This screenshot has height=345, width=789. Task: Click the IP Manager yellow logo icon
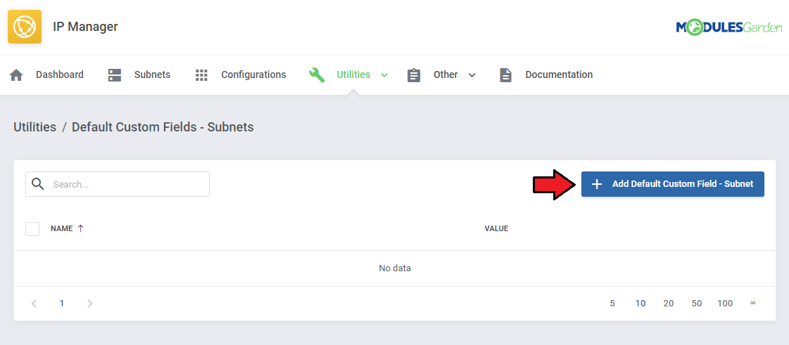(25, 27)
